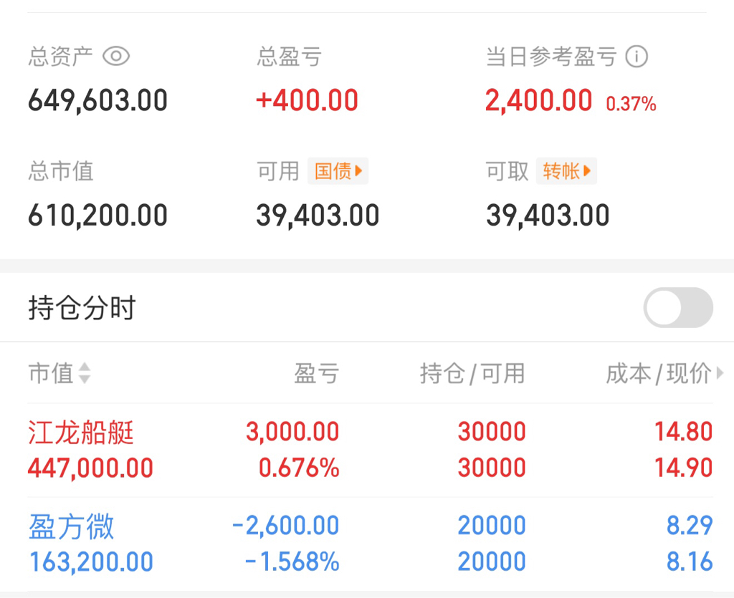
Task: Tap the 盈方微 current price 8.16
Action: pyautogui.click(x=690, y=561)
